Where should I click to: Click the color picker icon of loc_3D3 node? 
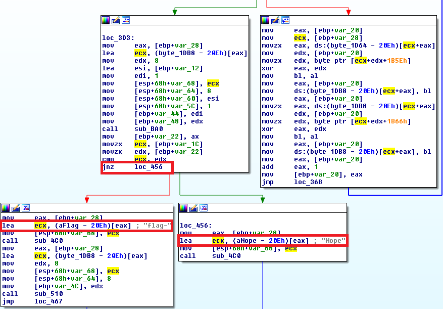pyautogui.click(x=106, y=20)
